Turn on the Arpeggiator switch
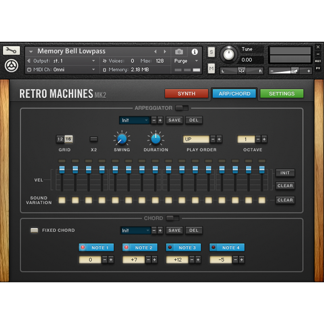 click(181, 108)
